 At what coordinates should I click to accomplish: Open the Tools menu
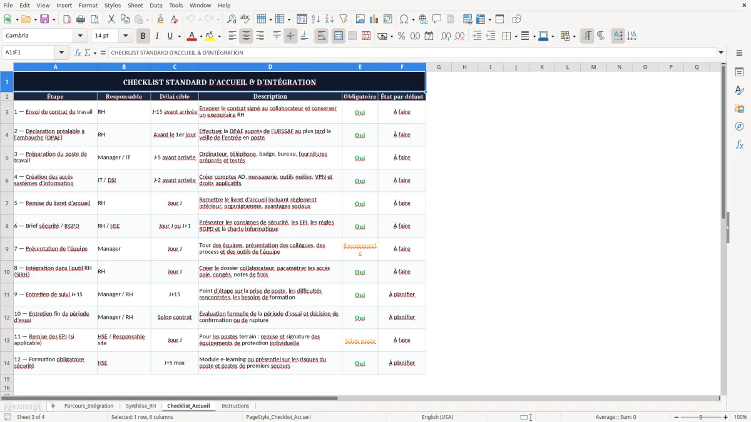176,5
